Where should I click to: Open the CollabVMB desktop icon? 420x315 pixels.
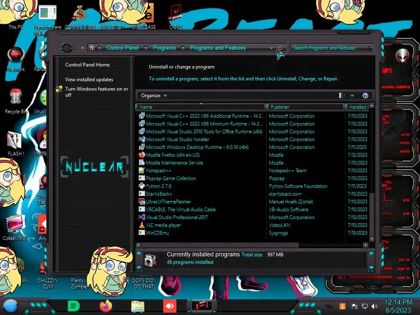[16, 227]
